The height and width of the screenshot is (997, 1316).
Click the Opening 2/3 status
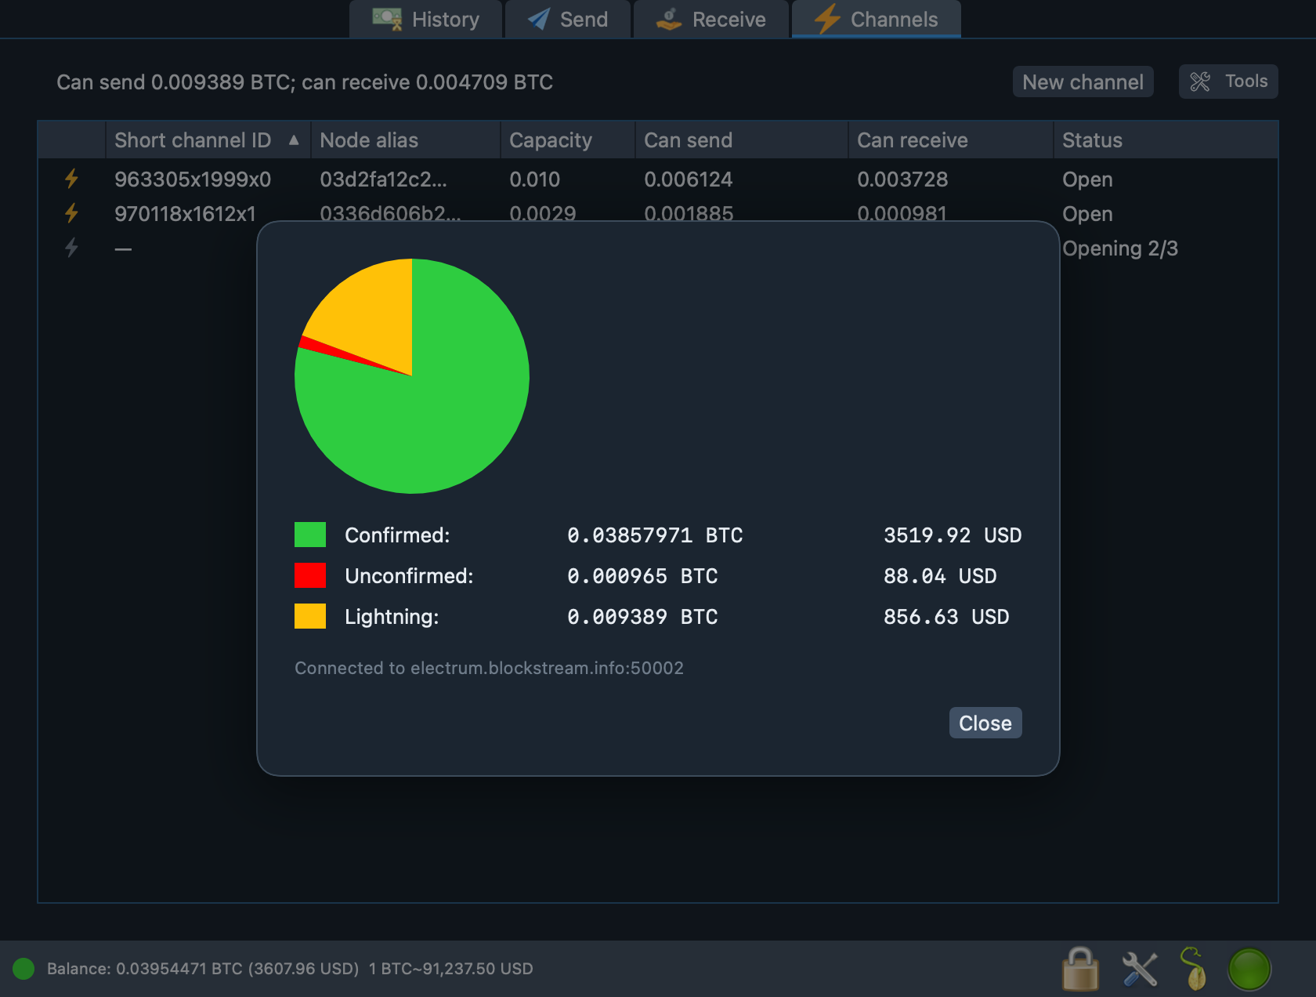point(1120,248)
